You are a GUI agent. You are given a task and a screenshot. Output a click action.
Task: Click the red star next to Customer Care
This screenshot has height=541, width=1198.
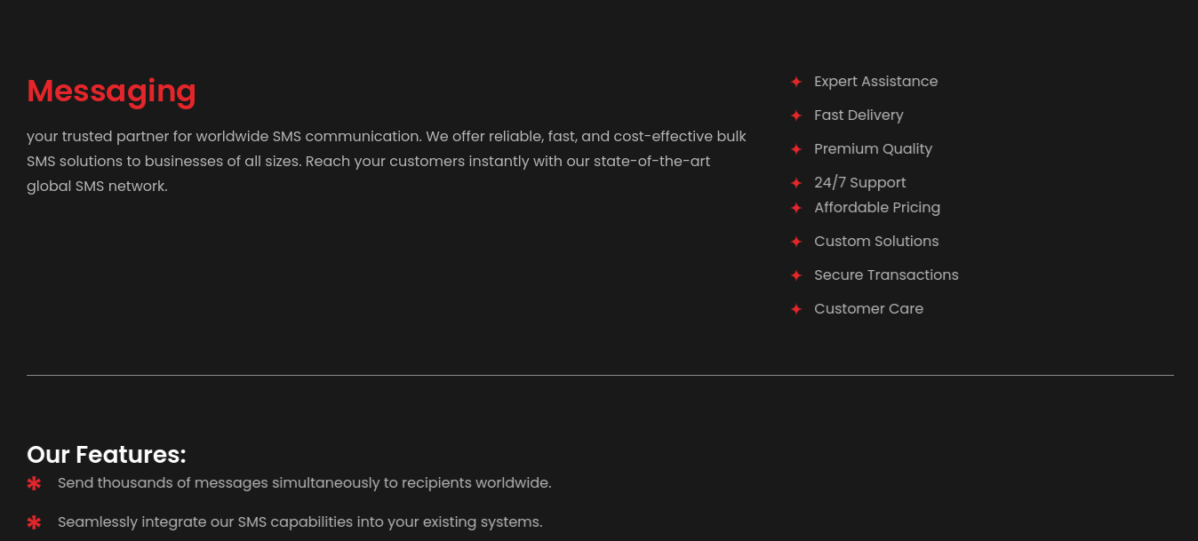pyautogui.click(x=796, y=309)
